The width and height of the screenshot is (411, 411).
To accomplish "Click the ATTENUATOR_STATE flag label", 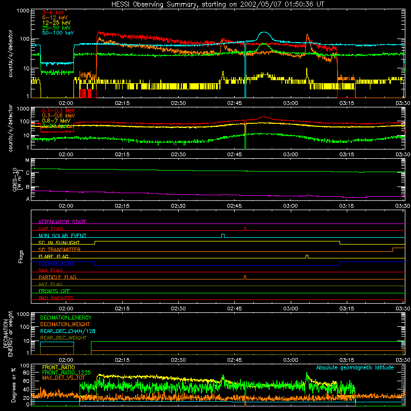I will pyautogui.click(x=62, y=222).
